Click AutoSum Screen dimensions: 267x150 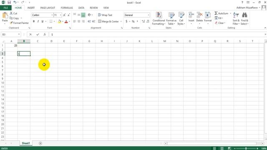222,13
